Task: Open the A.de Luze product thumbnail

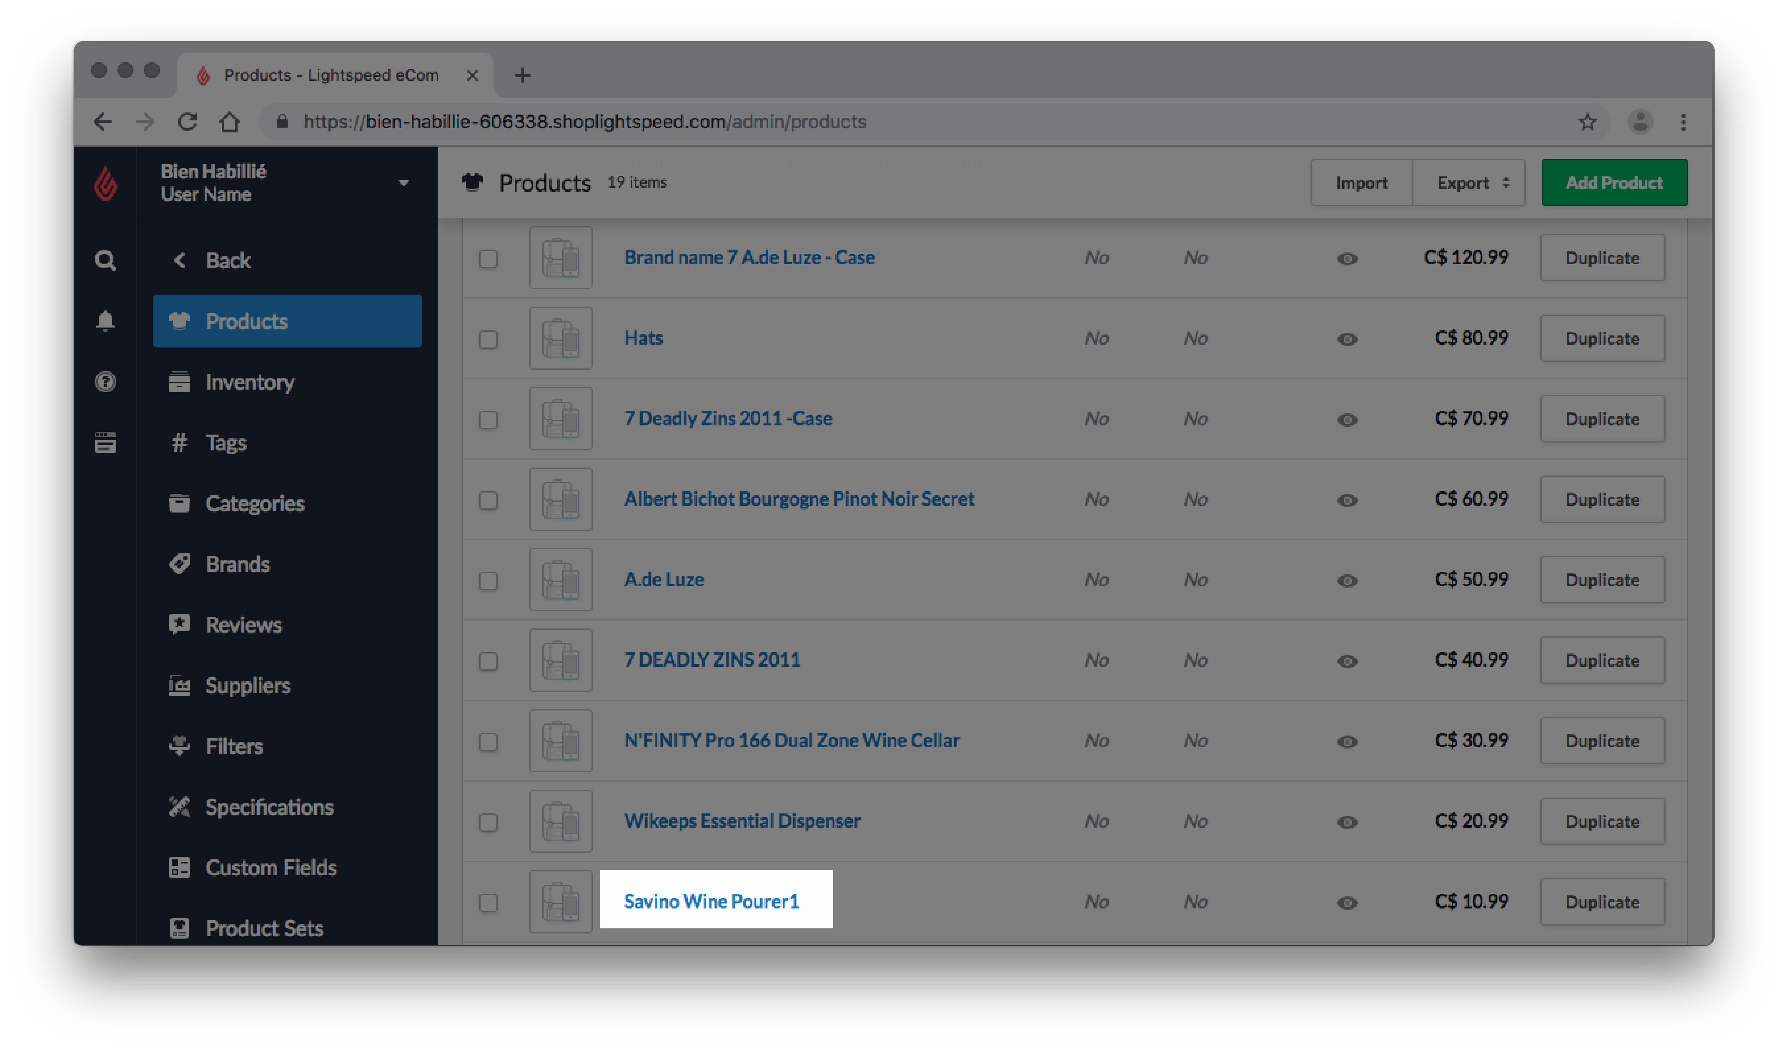Action: tap(561, 580)
